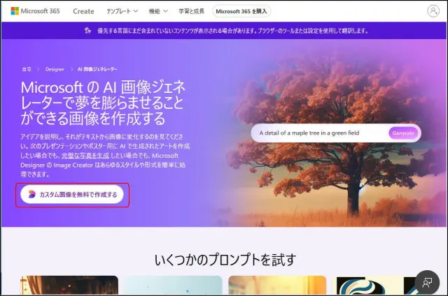This screenshot has height=296, width=448.
Task: Follow the 完璧な写真を生成 link
Action: [85, 156]
